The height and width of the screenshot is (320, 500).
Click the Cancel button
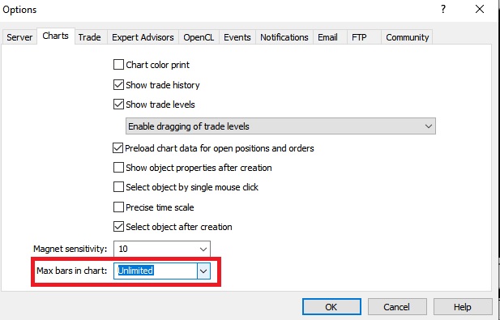point(397,307)
